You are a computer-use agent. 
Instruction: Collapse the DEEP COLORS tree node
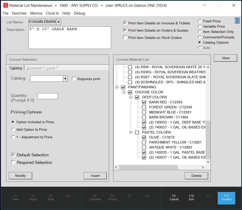130,97
